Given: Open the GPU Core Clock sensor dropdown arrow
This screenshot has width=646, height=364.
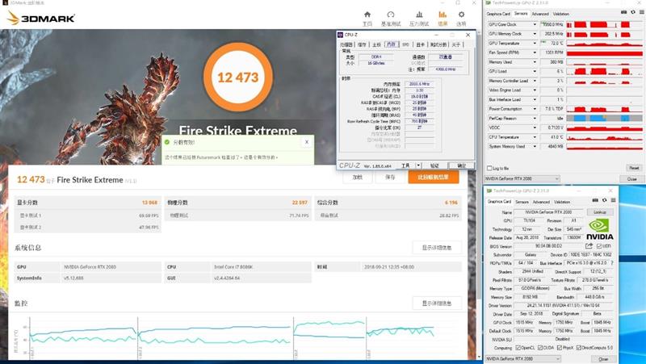Looking at the screenshot, I should click(x=535, y=25).
